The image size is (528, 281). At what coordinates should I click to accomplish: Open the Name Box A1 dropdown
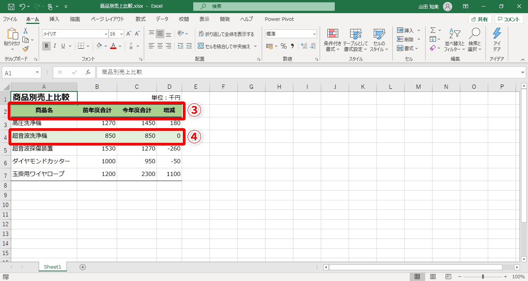[x=37, y=72]
